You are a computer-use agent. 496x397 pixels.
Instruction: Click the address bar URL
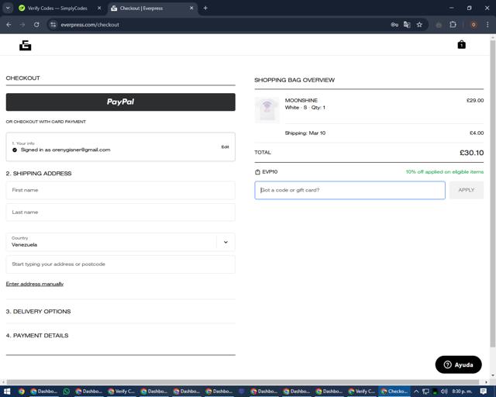tap(90, 25)
